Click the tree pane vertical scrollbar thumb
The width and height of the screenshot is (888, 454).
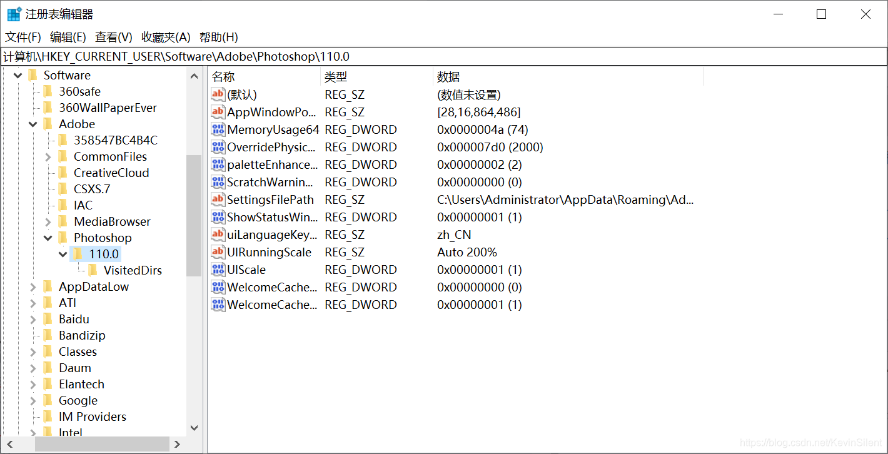[194, 216]
